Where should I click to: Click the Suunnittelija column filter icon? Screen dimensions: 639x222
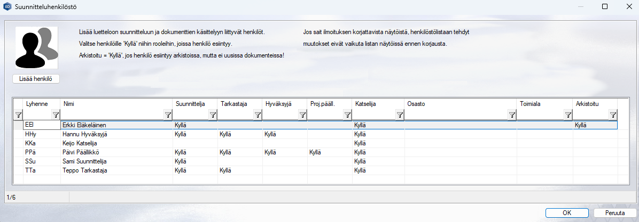(213, 114)
